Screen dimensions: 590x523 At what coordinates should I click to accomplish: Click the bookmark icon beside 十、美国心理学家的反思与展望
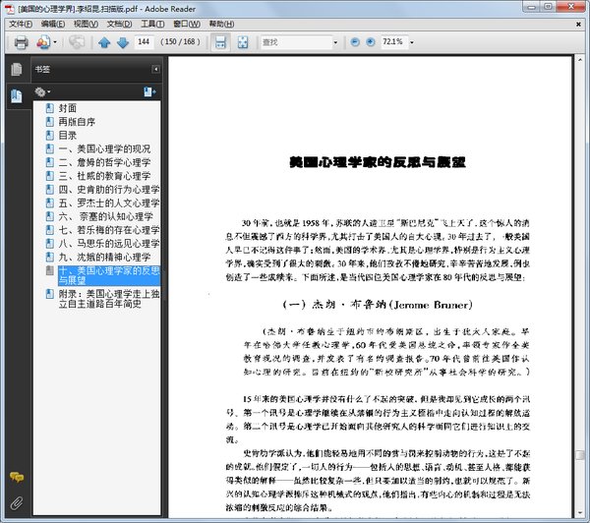click(x=50, y=270)
